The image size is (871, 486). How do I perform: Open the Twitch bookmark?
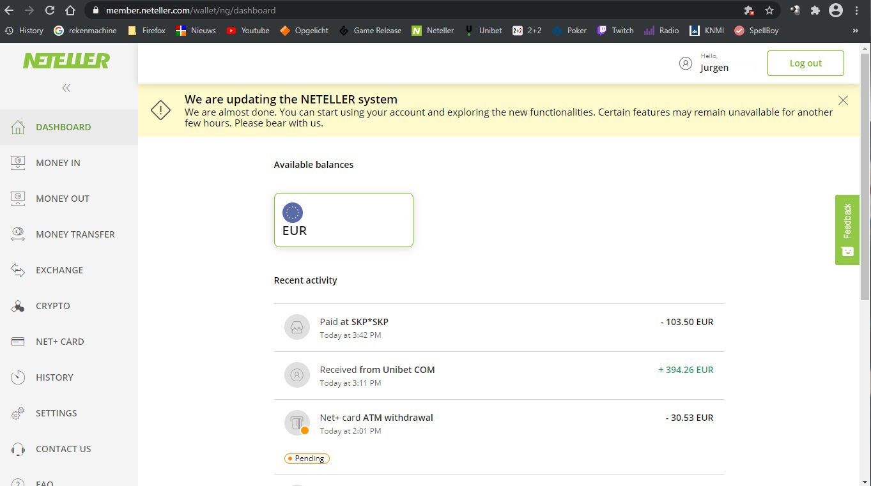(x=615, y=31)
